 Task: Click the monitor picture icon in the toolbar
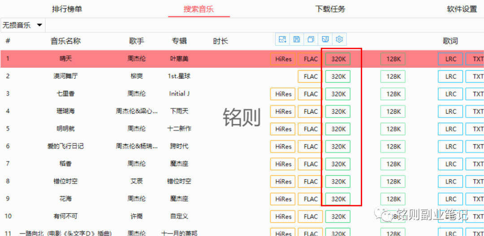point(325,39)
